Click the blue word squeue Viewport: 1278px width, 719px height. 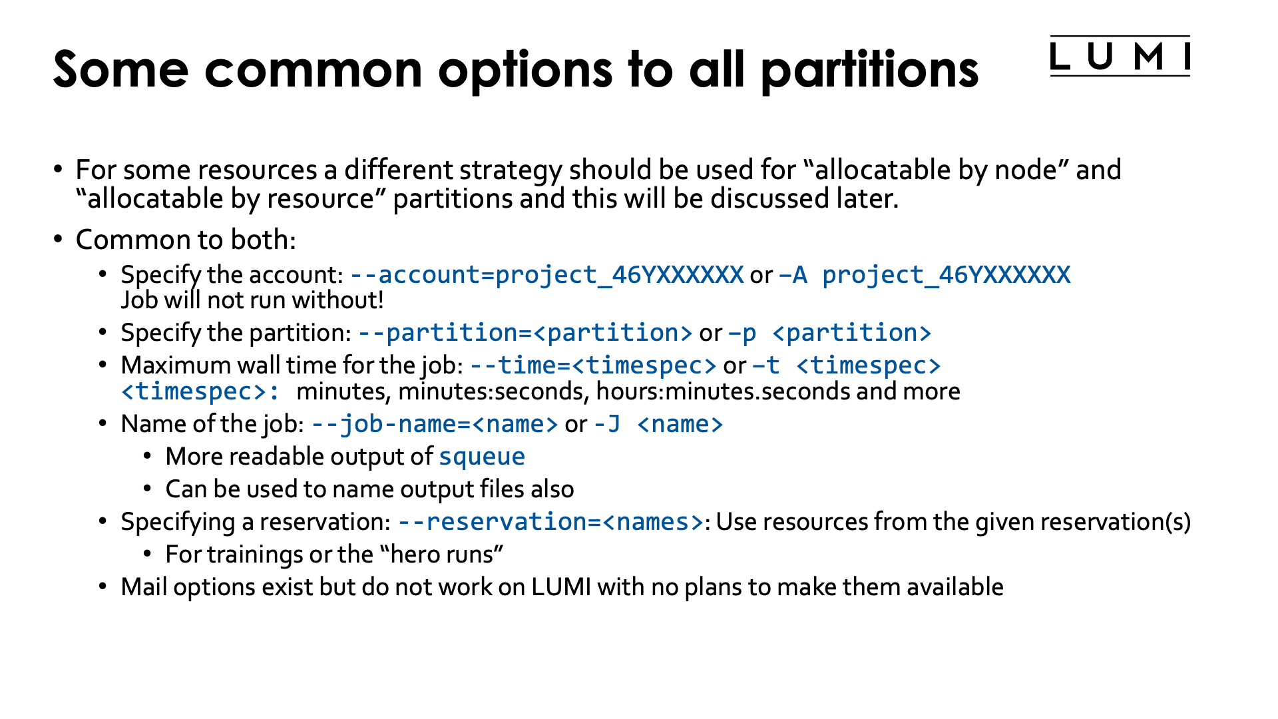point(482,457)
